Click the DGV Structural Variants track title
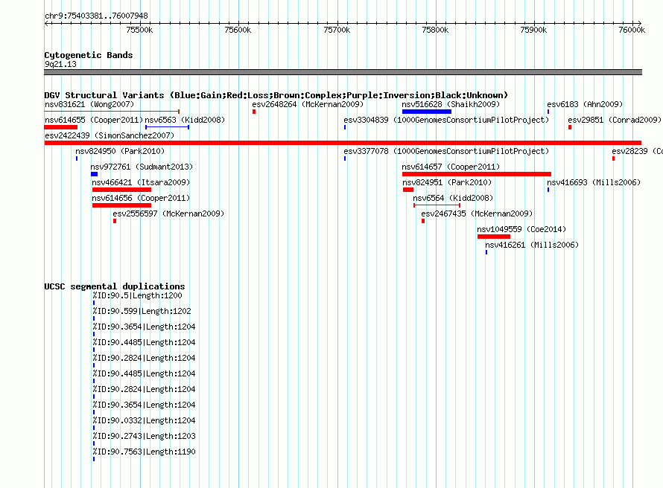 tap(276, 95)
